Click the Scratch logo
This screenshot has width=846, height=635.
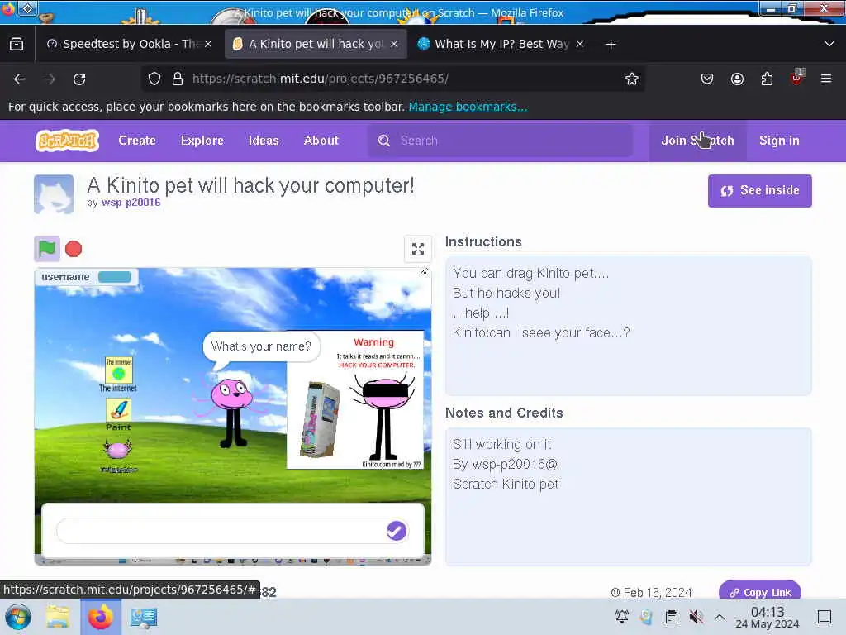[68, 141]
